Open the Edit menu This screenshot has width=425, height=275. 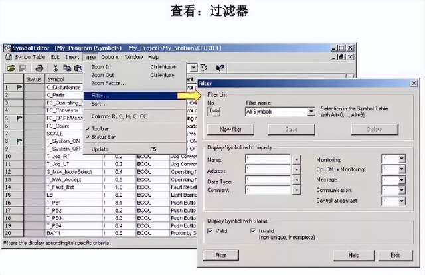click(x=55, y=57)
